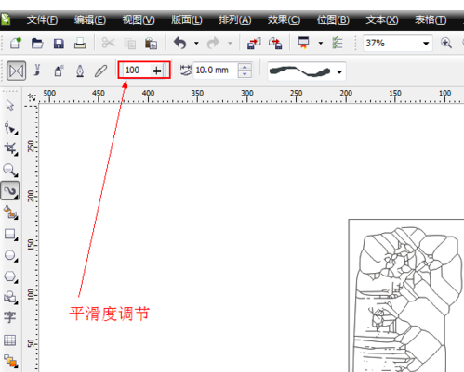Click the redo arrow icon
The height and width of the screenshot is (372, 464).
tap(213, 43)
